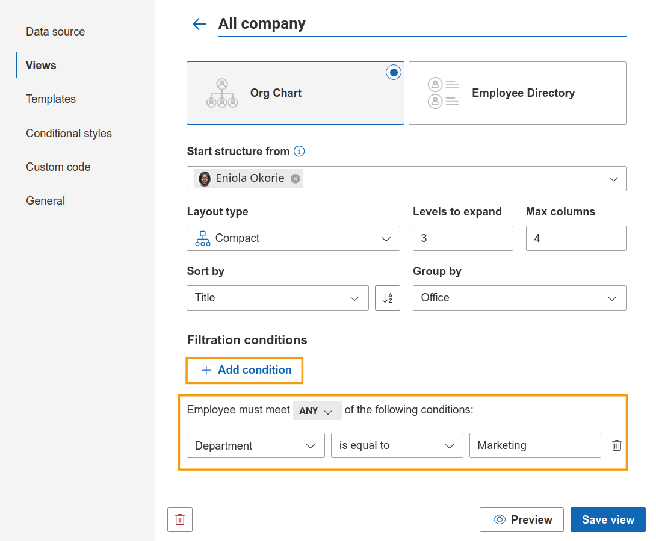Click the 'Start structure from' label

[x=238, y=152]
